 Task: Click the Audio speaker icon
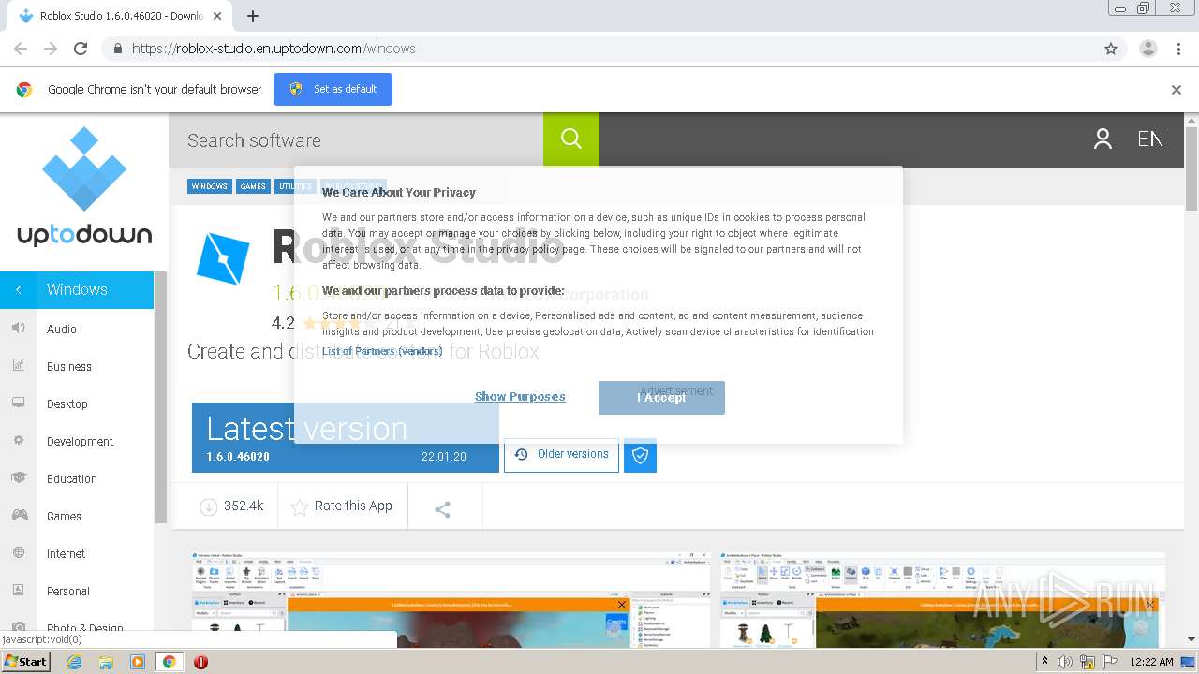[19, 328]
